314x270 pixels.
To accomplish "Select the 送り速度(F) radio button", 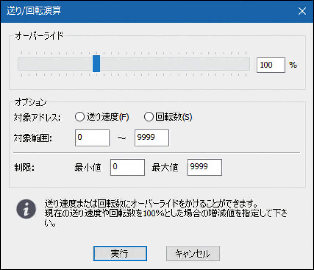I will coord(80,117).
